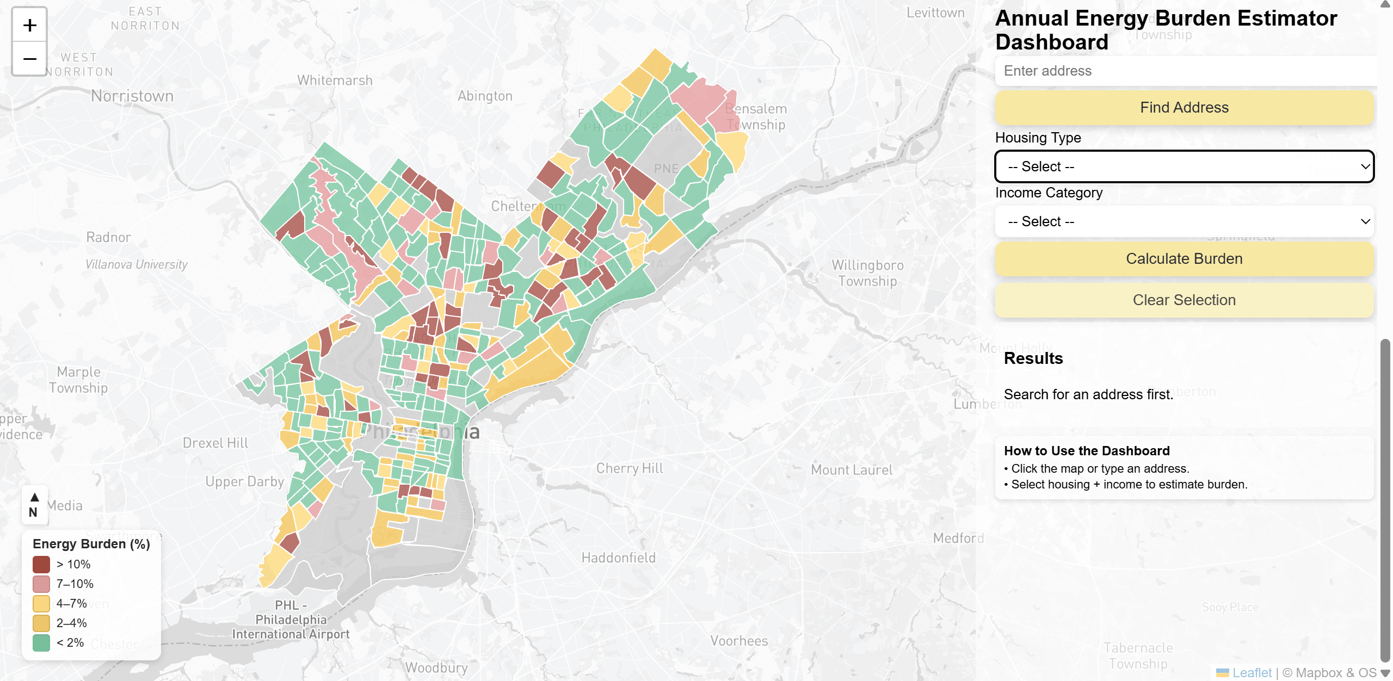Click the map zoom in plus button

pyautogui.click(x=30, y=25)
